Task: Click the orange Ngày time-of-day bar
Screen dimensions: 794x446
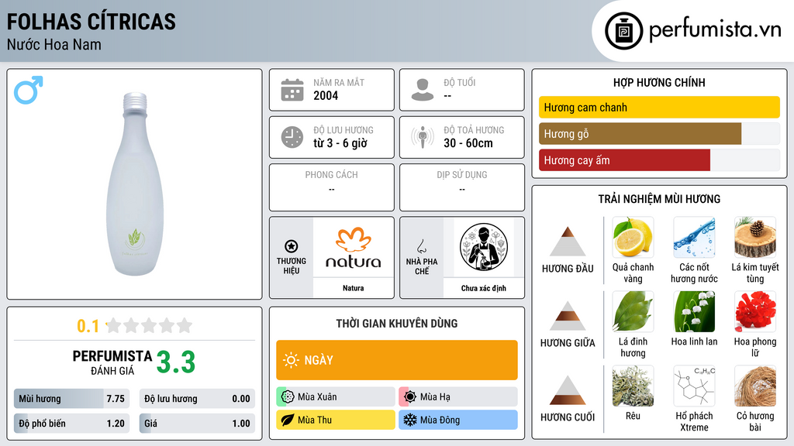Action: point(397,360)
